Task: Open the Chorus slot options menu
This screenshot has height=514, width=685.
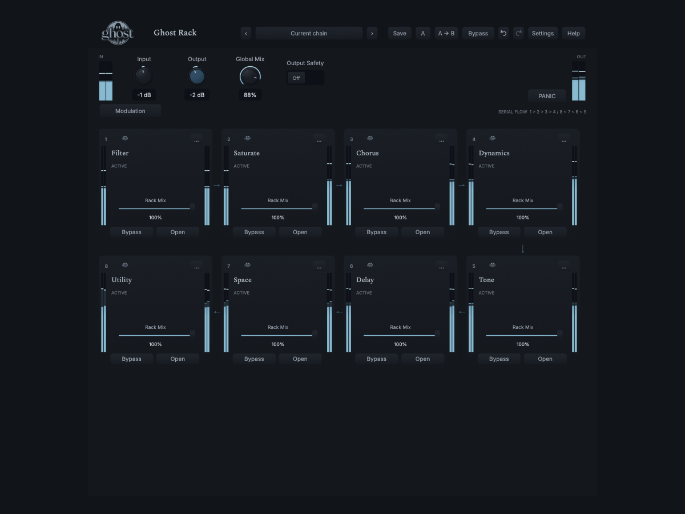Action: point(441,139)
